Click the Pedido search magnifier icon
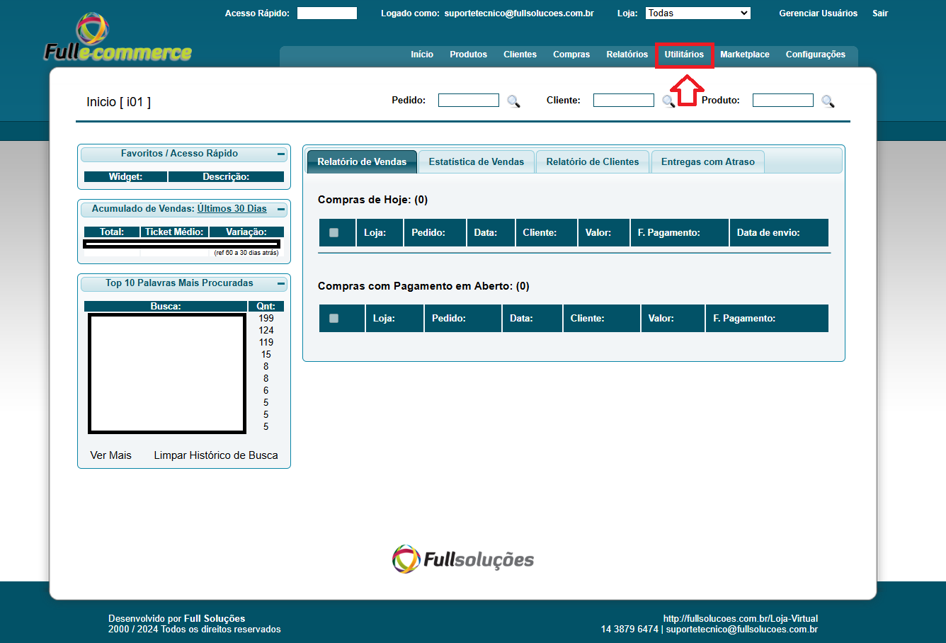Viewport: 946px width, 643px height. pyautogui.click(x=513, y=101)
